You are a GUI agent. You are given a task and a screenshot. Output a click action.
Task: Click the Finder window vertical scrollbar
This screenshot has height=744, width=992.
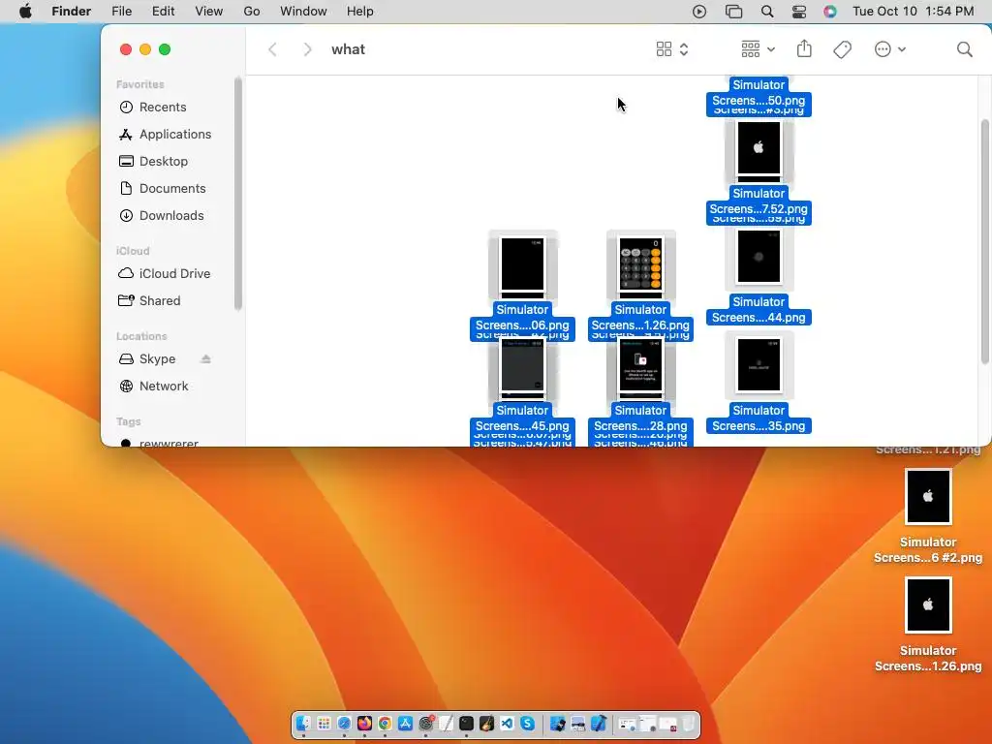[984, 241]
